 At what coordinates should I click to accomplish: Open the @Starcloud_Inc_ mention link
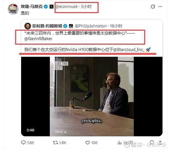(129, 50)
